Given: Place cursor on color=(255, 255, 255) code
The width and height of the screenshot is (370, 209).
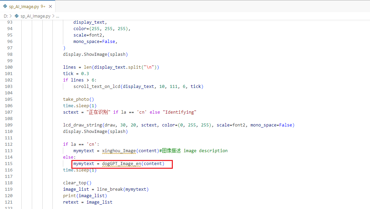Looking at the screenshot, I should (100, 28).
